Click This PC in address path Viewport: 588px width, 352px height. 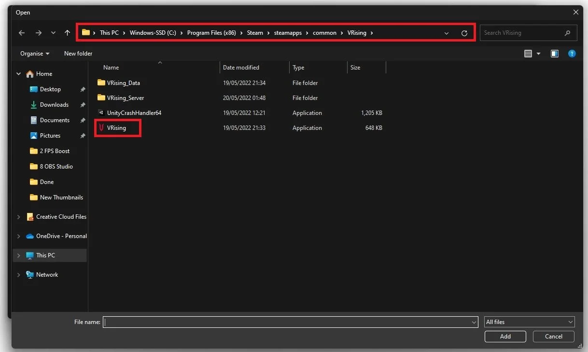coord(109,33)
